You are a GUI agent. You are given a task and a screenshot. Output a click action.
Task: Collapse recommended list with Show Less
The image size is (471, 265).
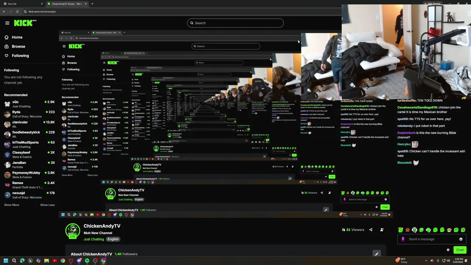click(x=47, y=205)
